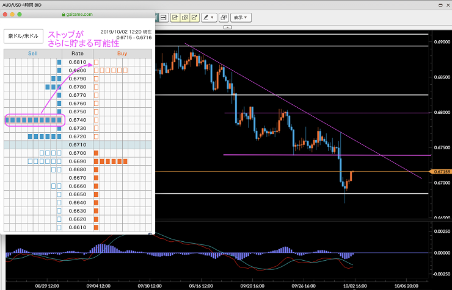Viewport: 452px width, 290px height.
Task: Click the 0.68000 price axis label
Action: pyautogui.click(x=442, y=112)
